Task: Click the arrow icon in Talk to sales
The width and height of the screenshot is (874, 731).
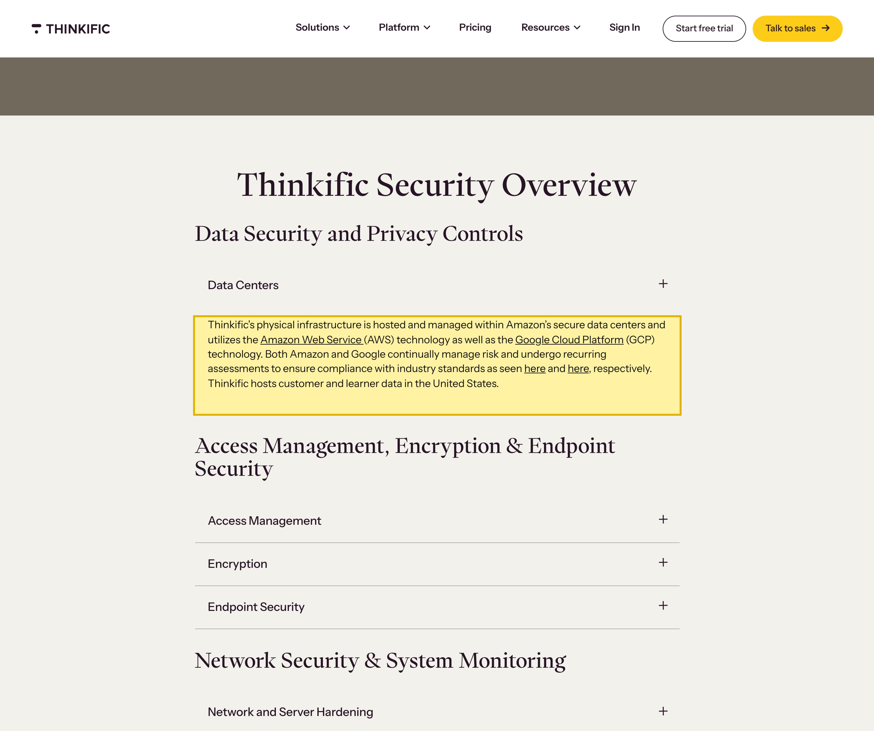Action: click(x=826, y=28)
